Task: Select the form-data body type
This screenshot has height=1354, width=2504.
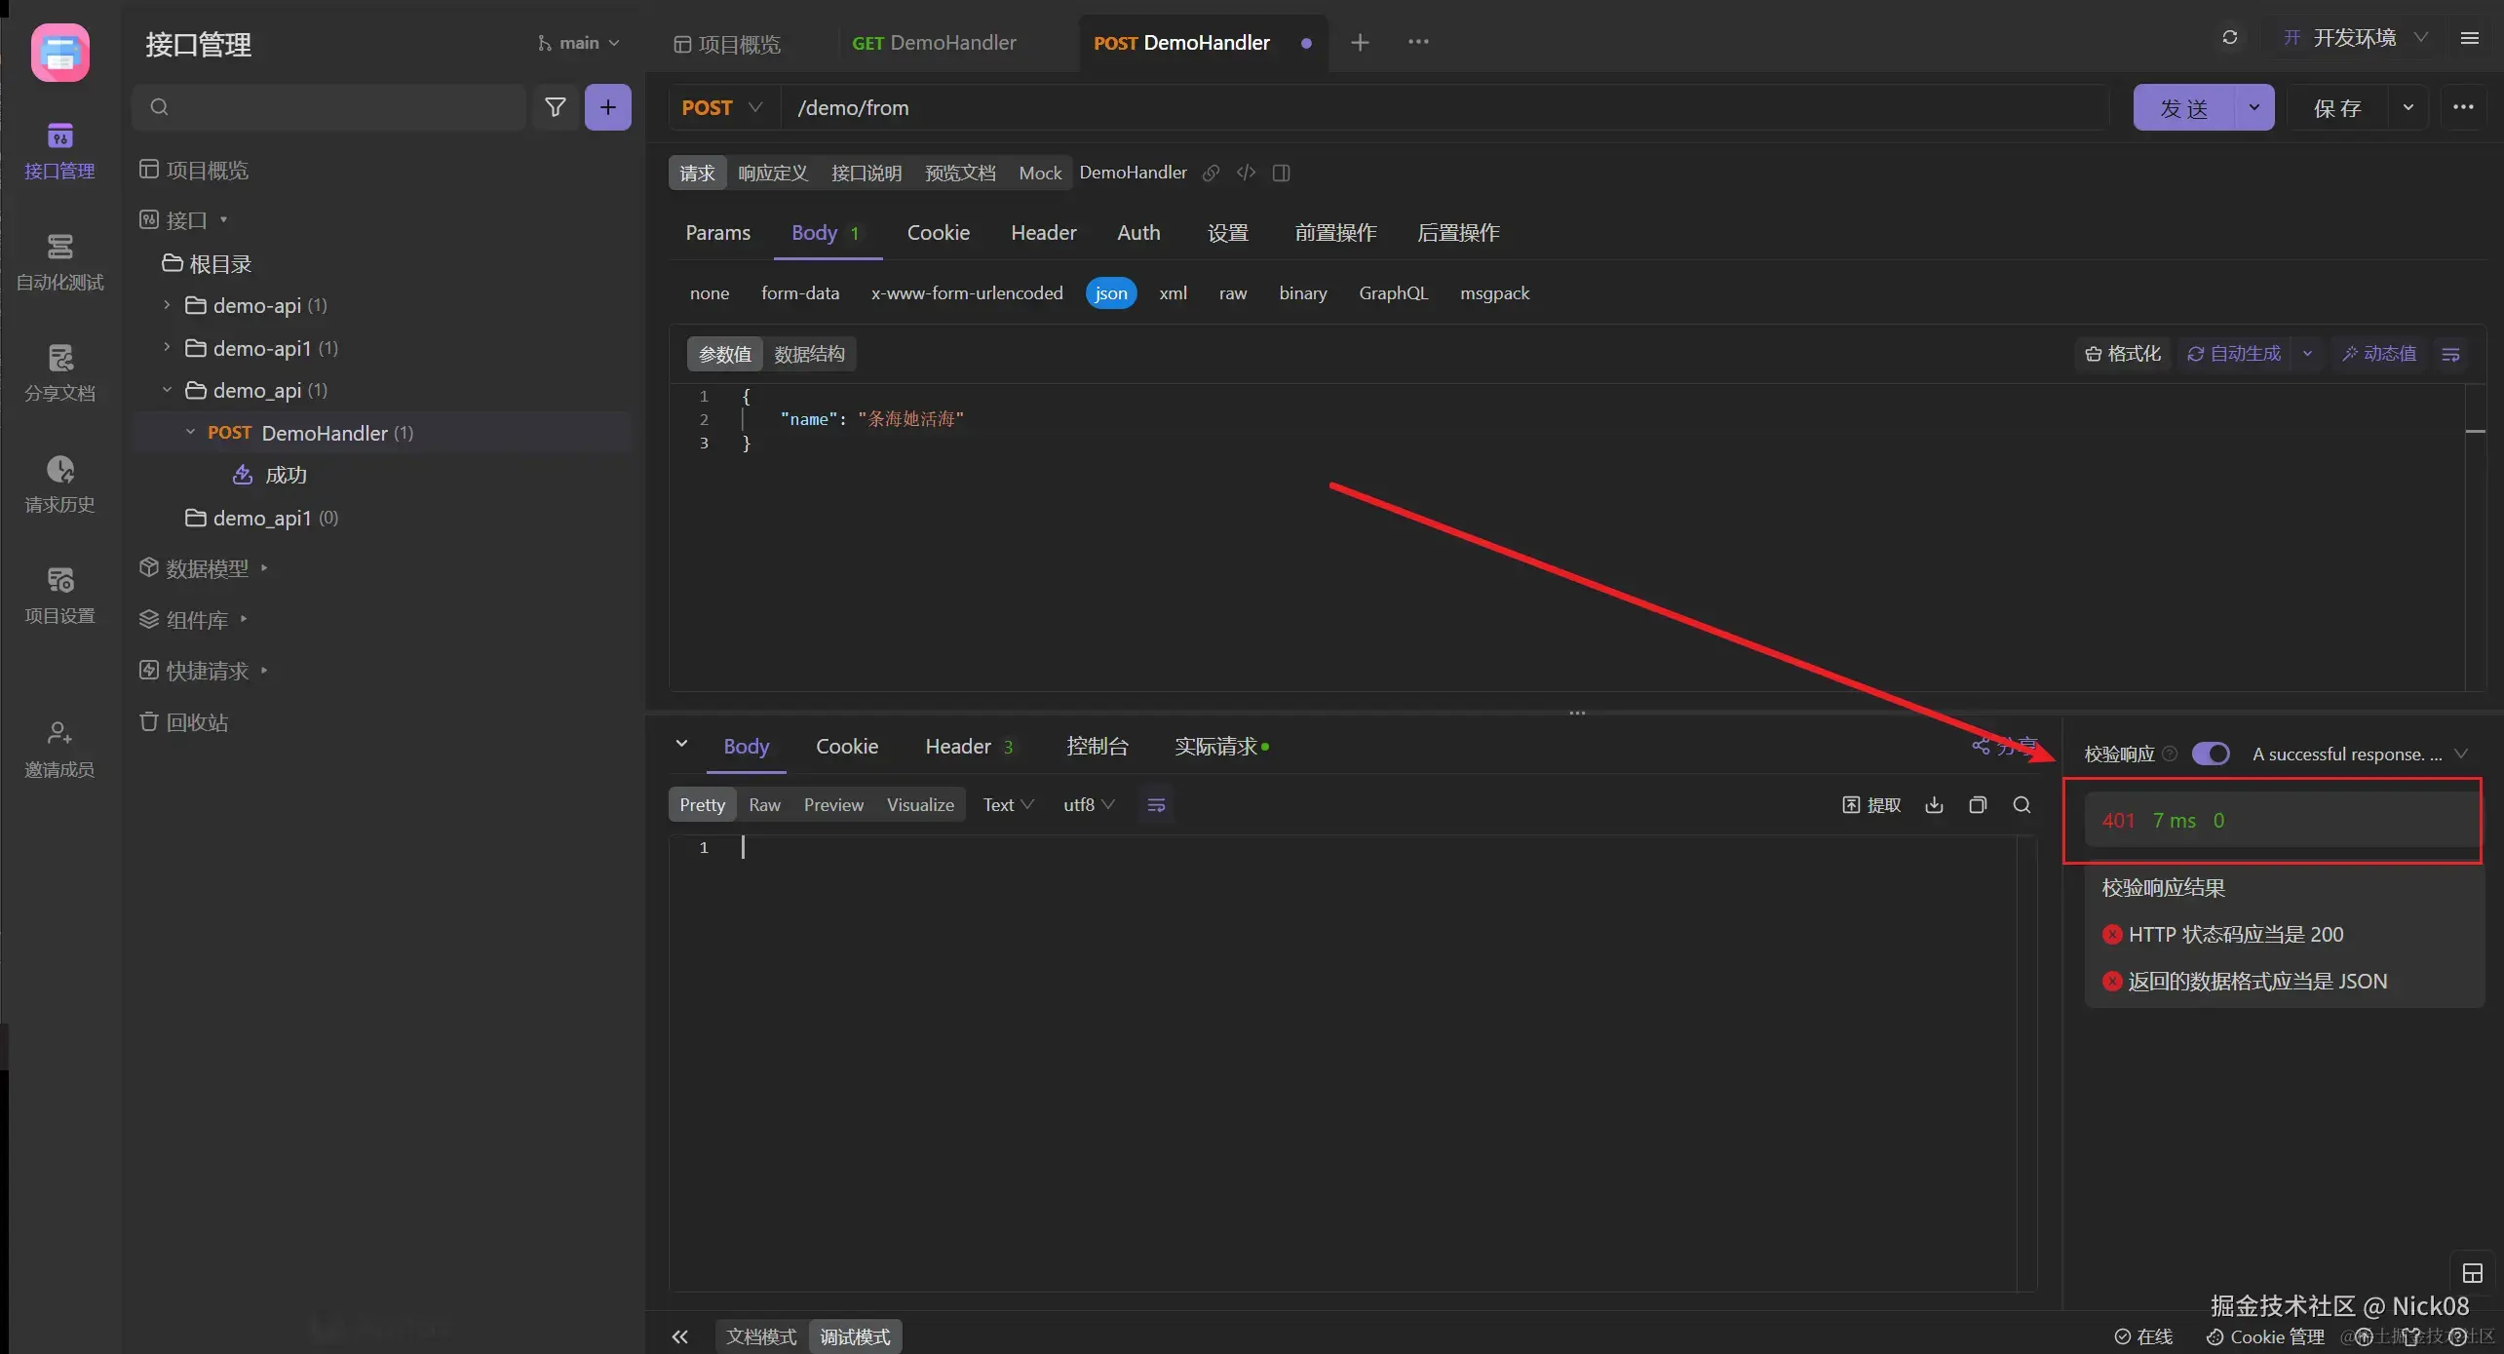Action: [799, 293]
